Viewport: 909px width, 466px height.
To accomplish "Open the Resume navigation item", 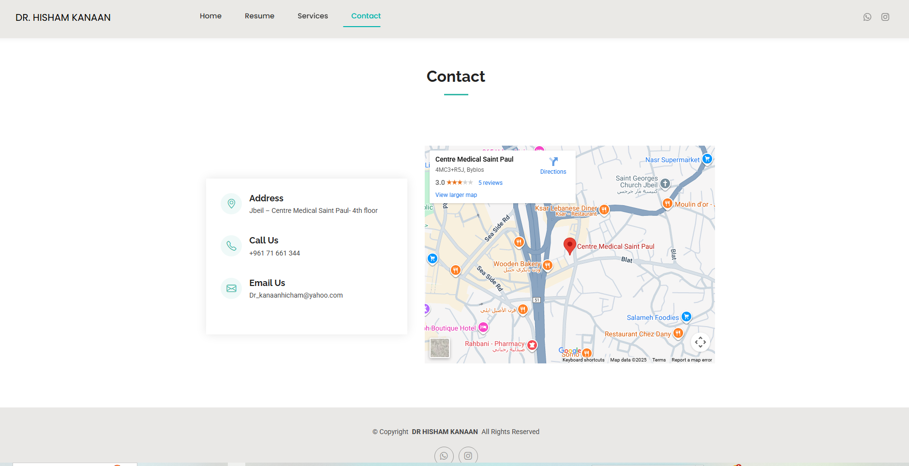I will [x=259, y=16].
